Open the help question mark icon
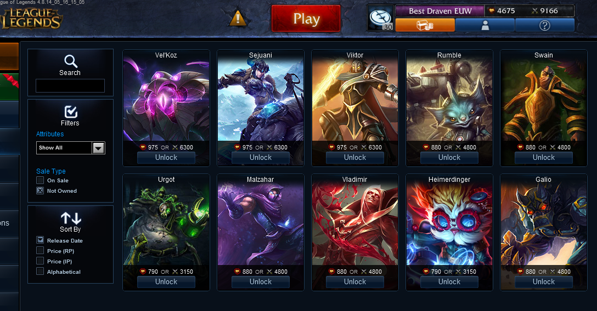Image resolution: width=597 pixels, height=311 pixels. [544, 25]
